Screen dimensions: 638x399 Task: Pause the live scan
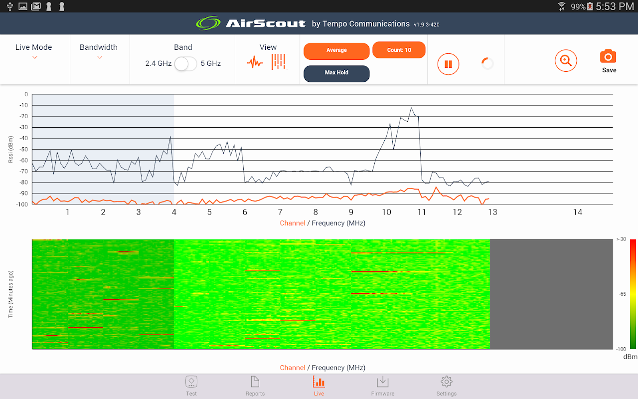448,64
